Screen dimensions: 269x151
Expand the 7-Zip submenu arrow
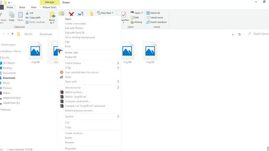click(x=118, y=68)
